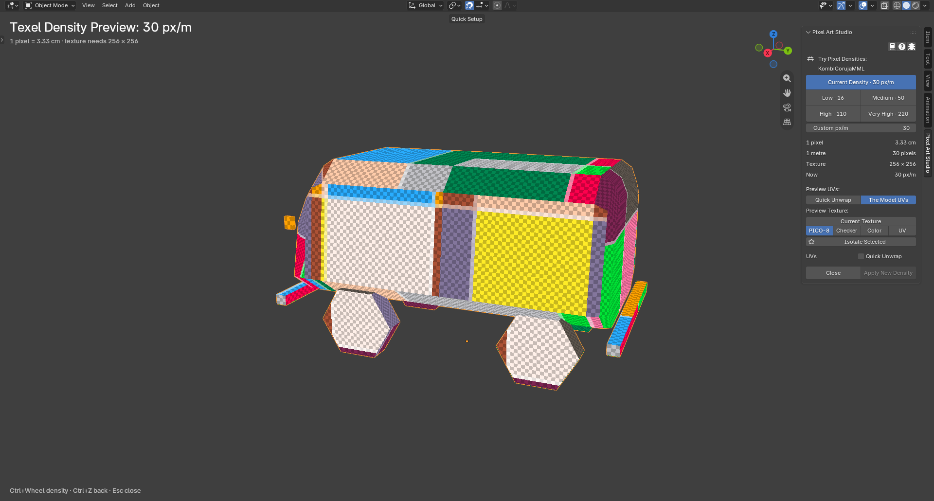Select Checker preview texture
Viewport: 934px width, 501px height.
(x=846, y=231)
